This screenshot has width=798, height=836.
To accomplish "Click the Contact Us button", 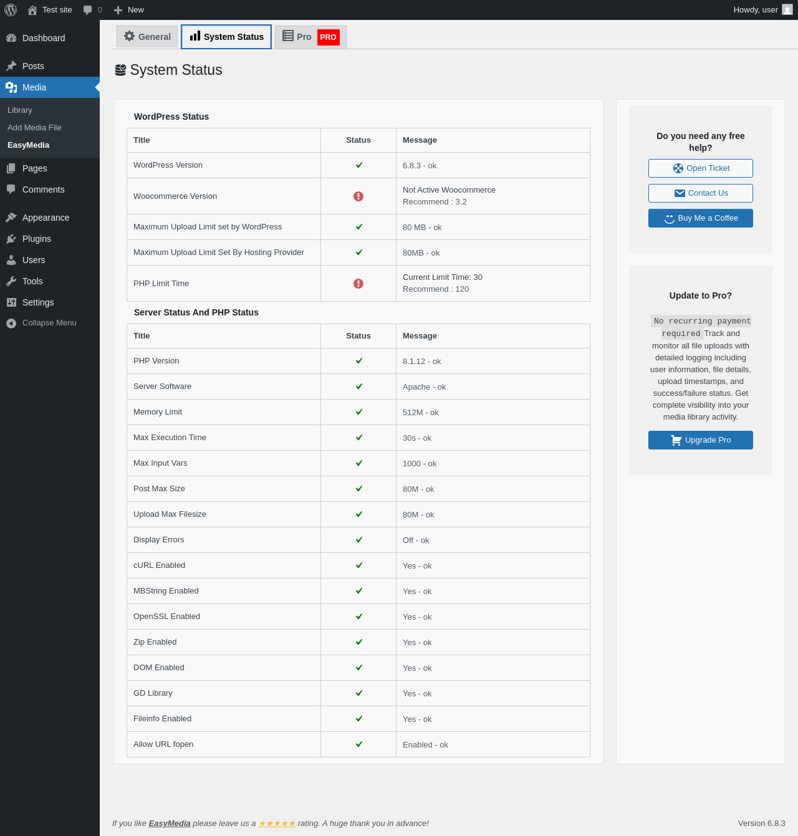I will tap(701, 193).
